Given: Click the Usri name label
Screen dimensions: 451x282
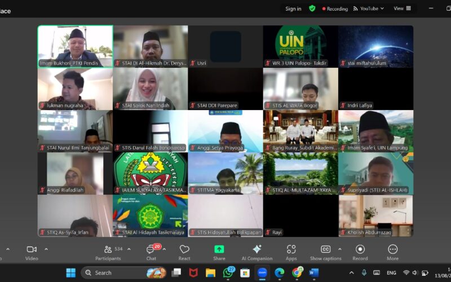Looking at the screenshot, I should tap(201, 63).
